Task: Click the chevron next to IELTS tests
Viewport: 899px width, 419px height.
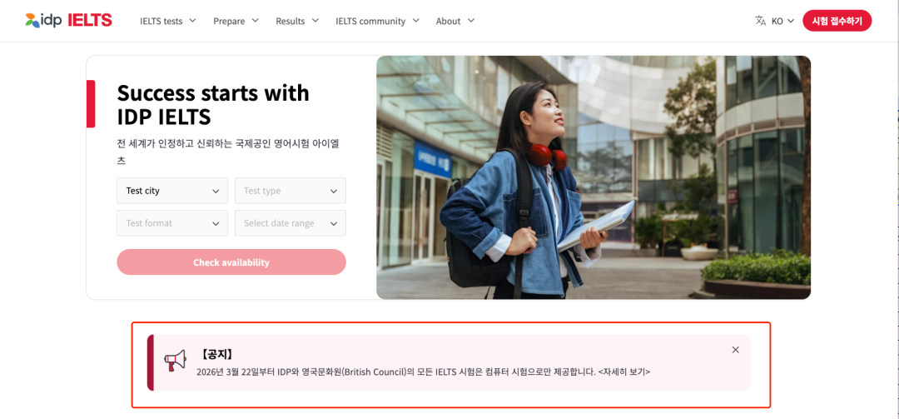Action: coord(192,20)
